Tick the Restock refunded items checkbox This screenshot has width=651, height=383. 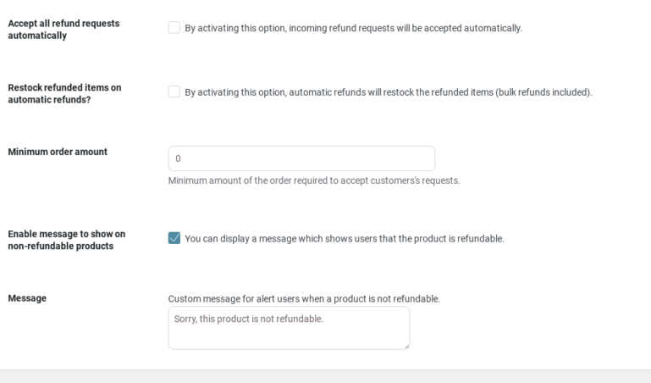[174, 92]
